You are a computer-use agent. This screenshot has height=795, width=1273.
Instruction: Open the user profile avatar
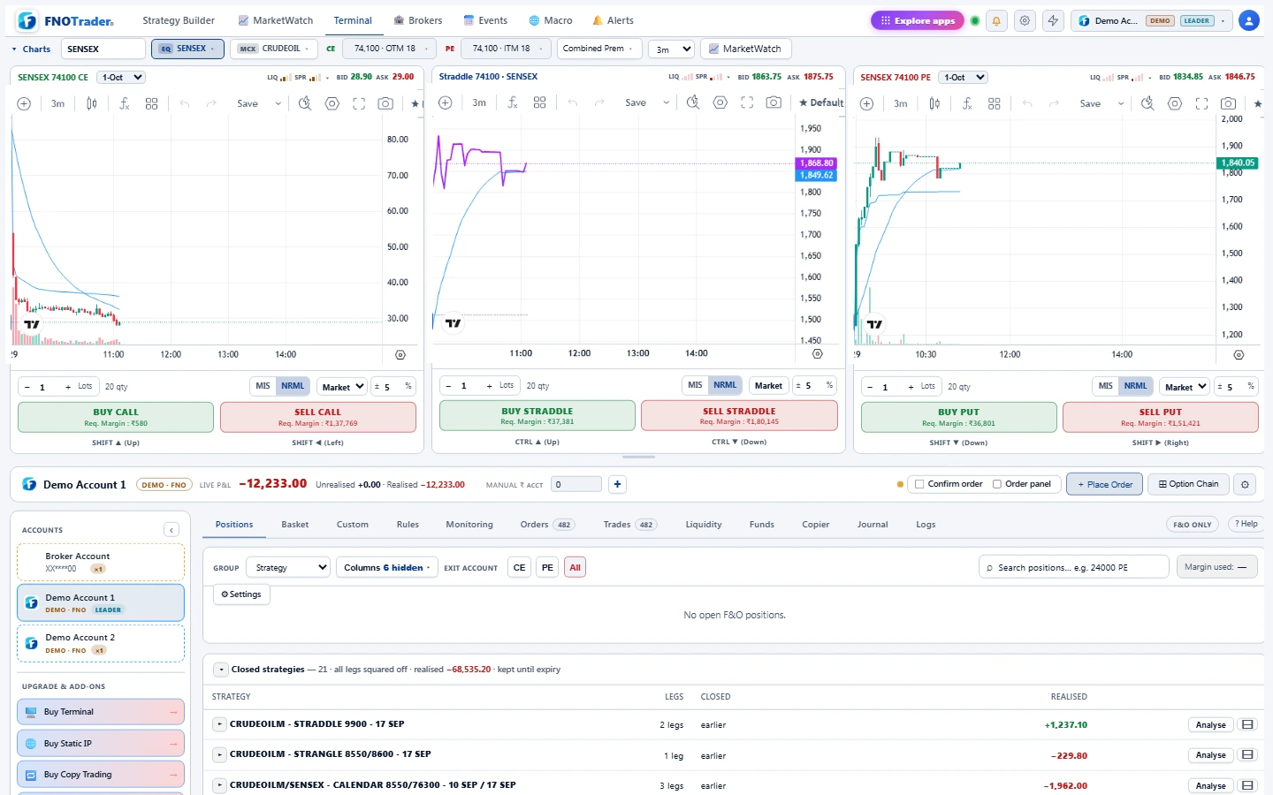click(1249, 21)
